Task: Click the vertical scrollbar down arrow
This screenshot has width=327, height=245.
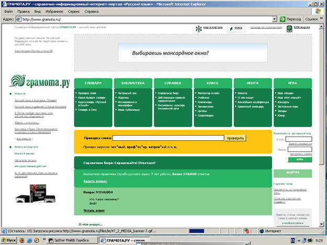Action: [x=321, y=224]
